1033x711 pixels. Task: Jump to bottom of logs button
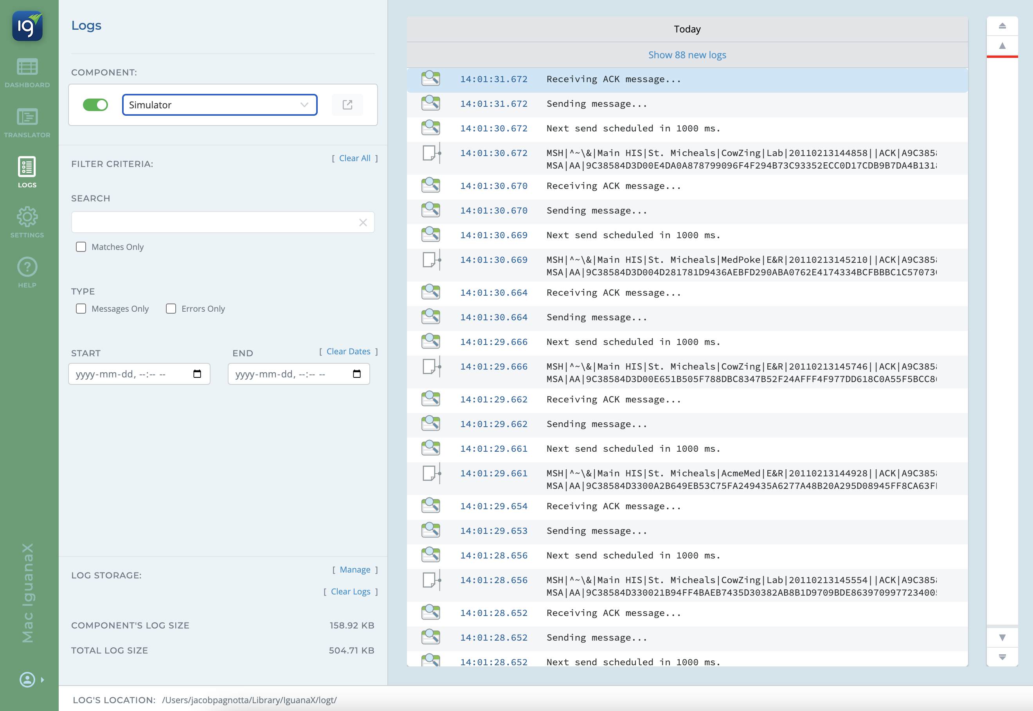point(1002,657)
